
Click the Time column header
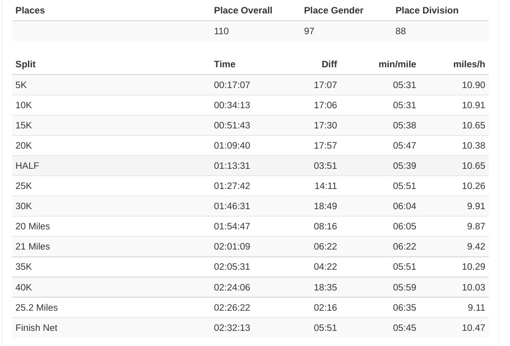[225, 64]
